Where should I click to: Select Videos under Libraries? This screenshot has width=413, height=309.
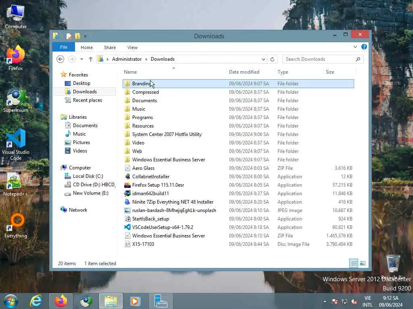point(80,151)
